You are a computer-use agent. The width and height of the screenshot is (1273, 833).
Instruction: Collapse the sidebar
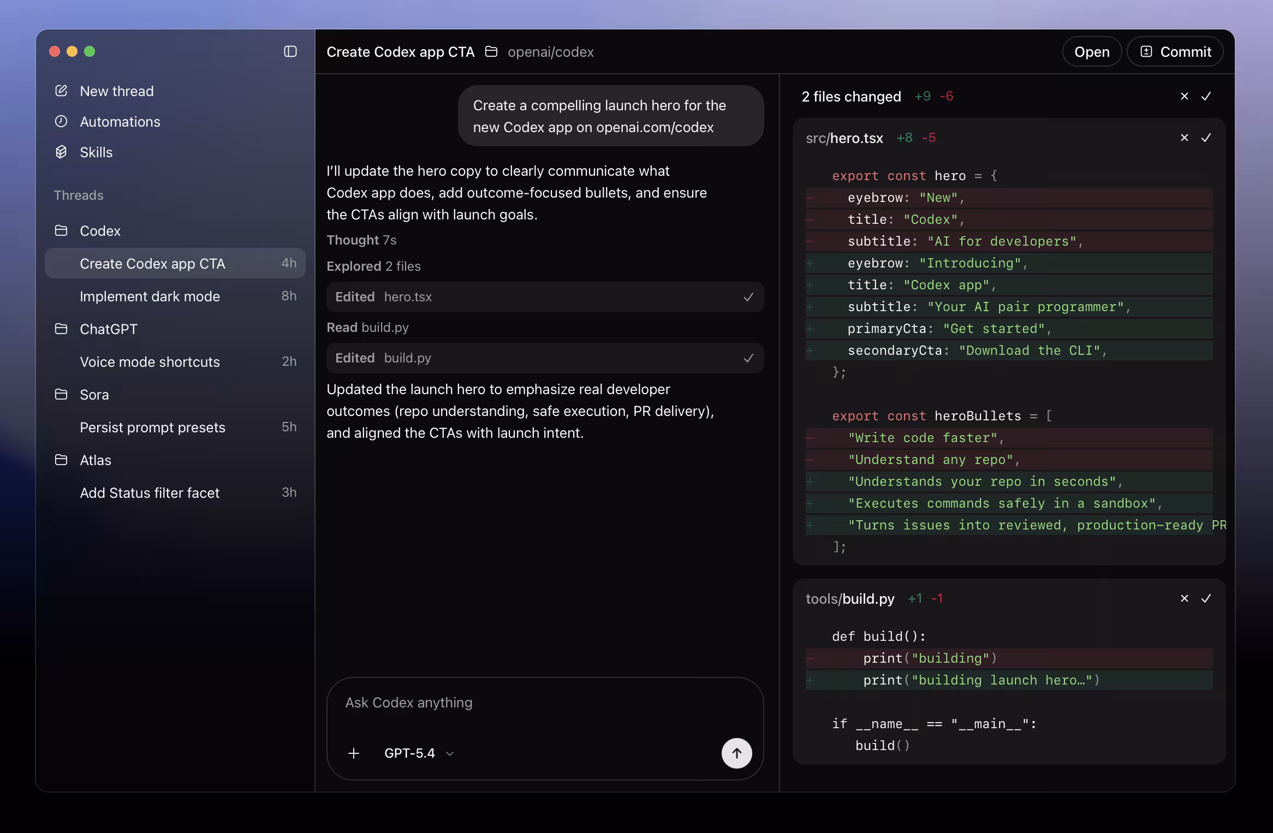pyautogui.click(x=290, y=51)
